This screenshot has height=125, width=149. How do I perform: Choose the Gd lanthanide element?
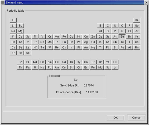pyautogui.click(x=64, y=62)
